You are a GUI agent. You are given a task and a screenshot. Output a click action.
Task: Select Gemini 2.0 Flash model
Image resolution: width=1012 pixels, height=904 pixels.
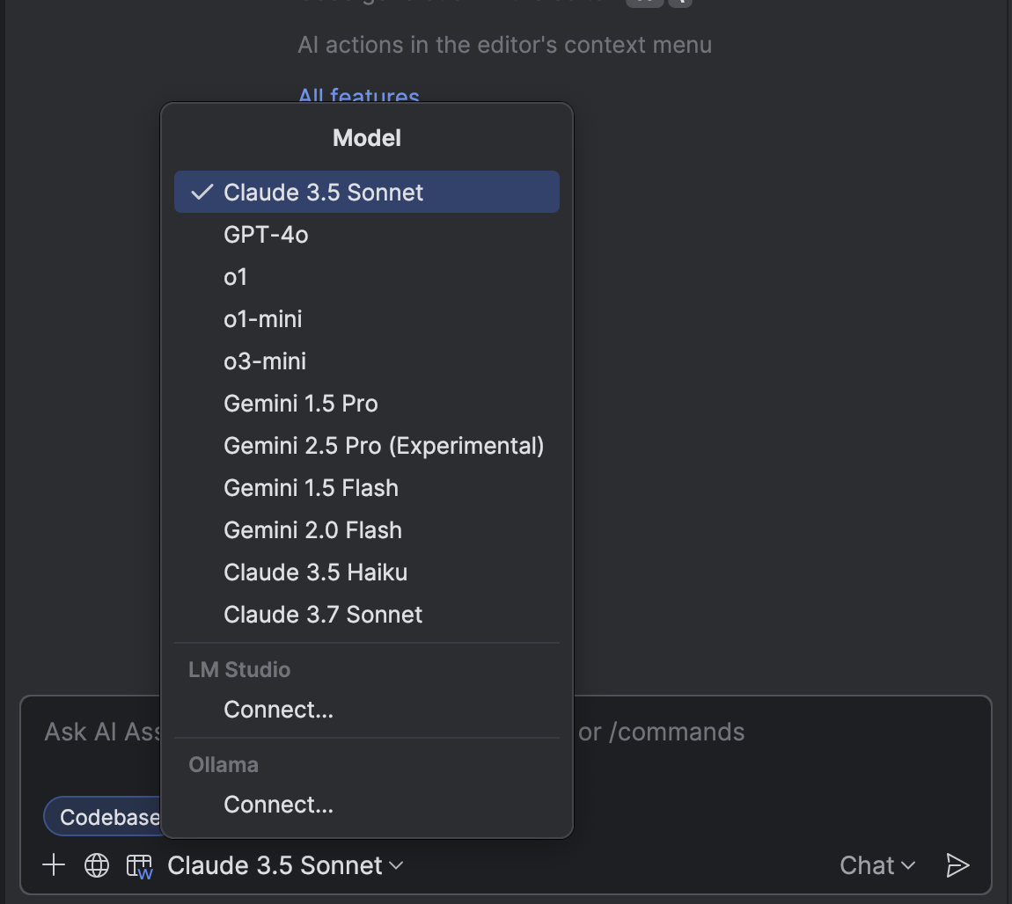pyautogui.click(x=312, y=530)
